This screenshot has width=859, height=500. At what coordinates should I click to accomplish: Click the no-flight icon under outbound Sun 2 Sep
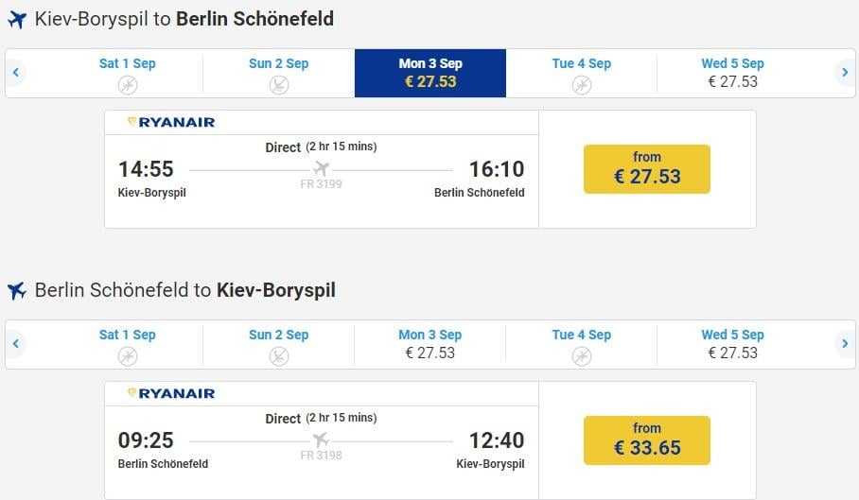pos(279,85)
